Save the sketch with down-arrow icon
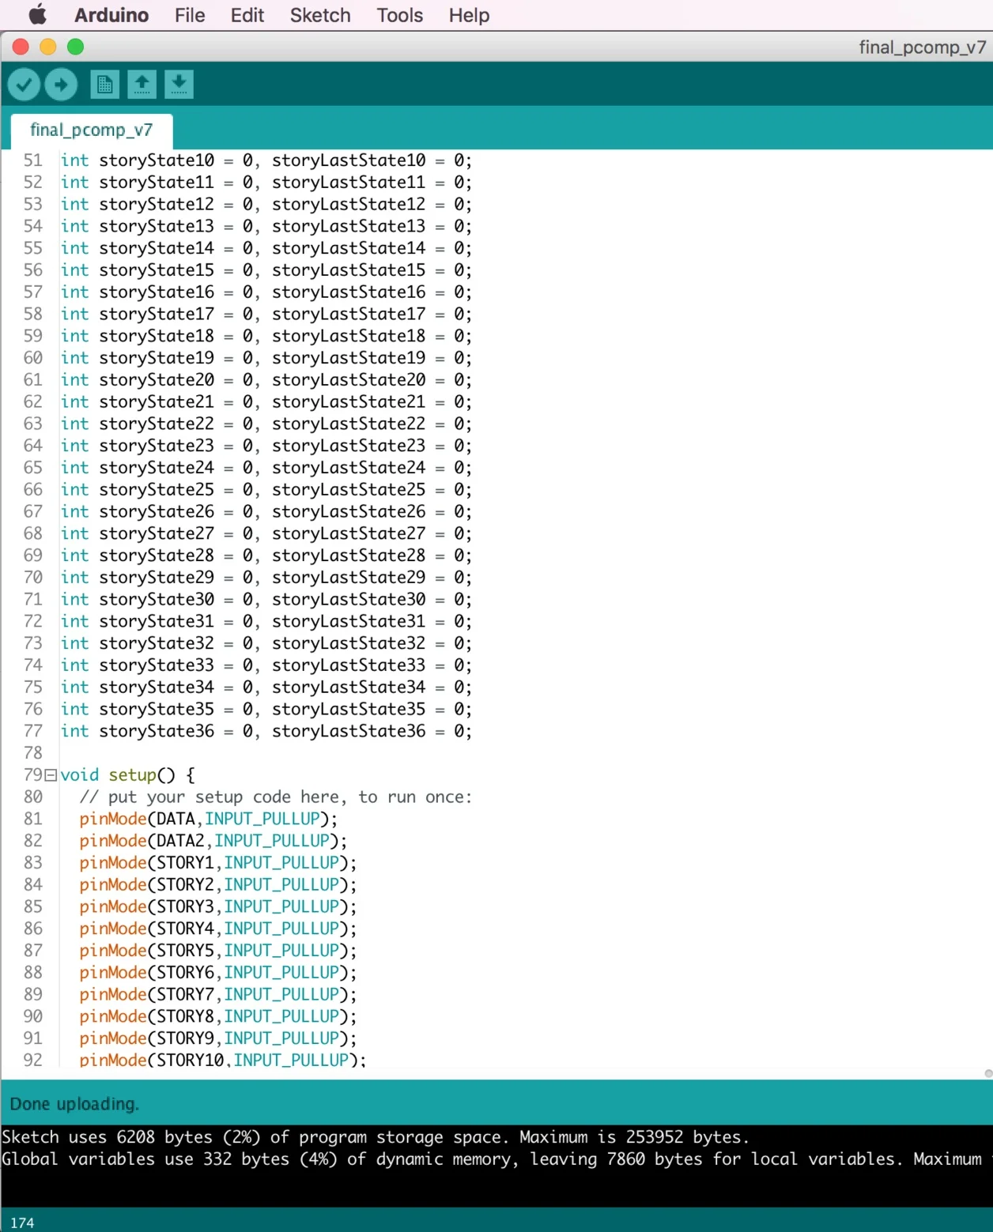The height and width of the screenshot is (1232, 993). pos(179,84)
